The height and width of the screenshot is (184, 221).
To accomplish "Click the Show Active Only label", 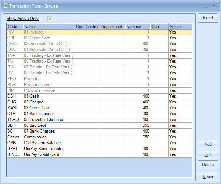I will click(x=23, y=19).
